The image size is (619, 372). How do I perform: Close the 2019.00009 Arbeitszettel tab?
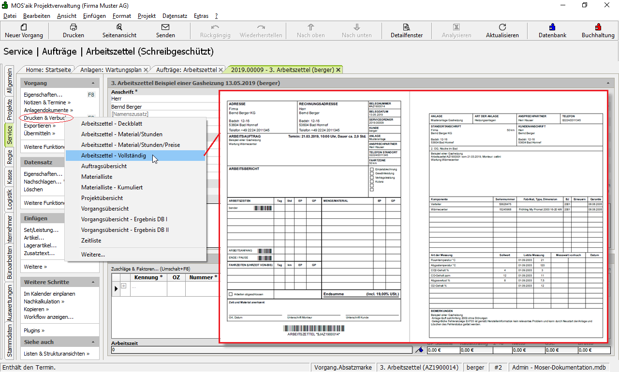coord(339,70)
